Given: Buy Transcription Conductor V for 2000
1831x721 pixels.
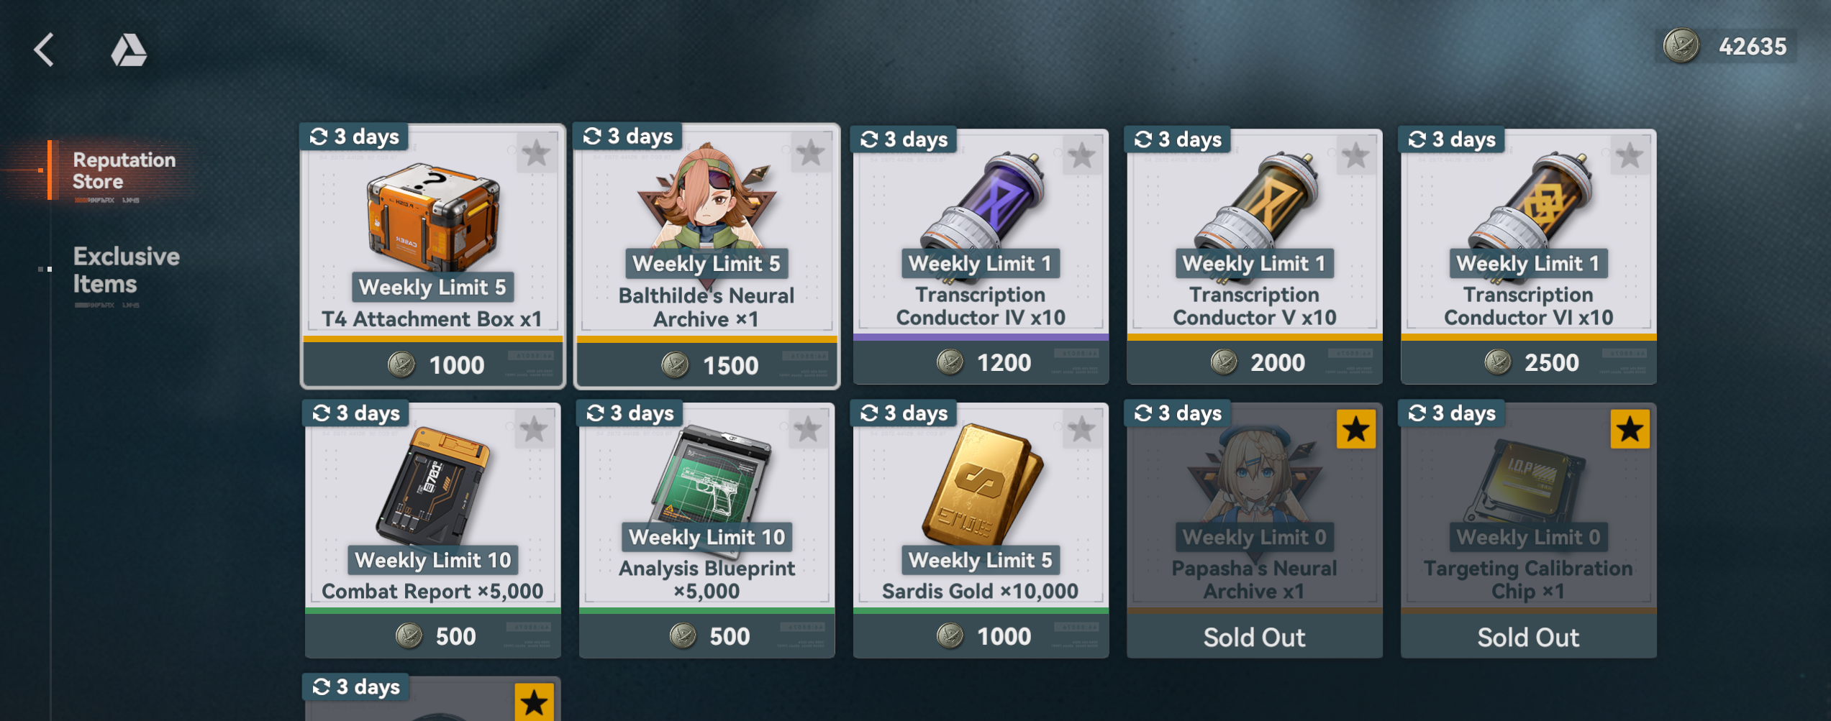Looking at the screenshot, I should (1255, 362).
